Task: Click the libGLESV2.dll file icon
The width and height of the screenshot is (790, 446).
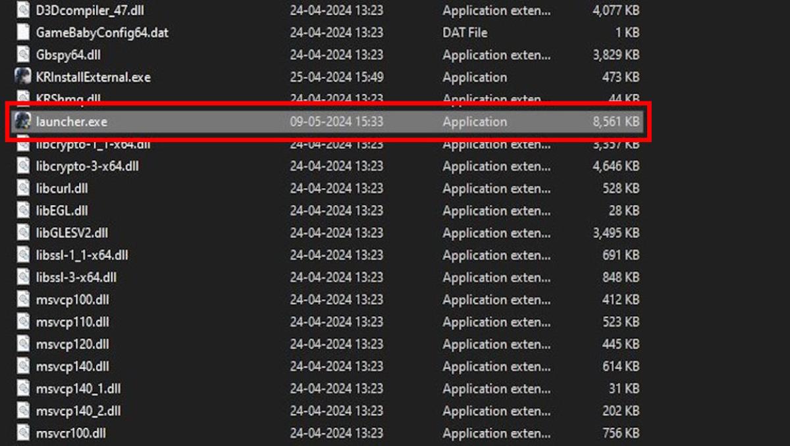Action: coord(22,233)
